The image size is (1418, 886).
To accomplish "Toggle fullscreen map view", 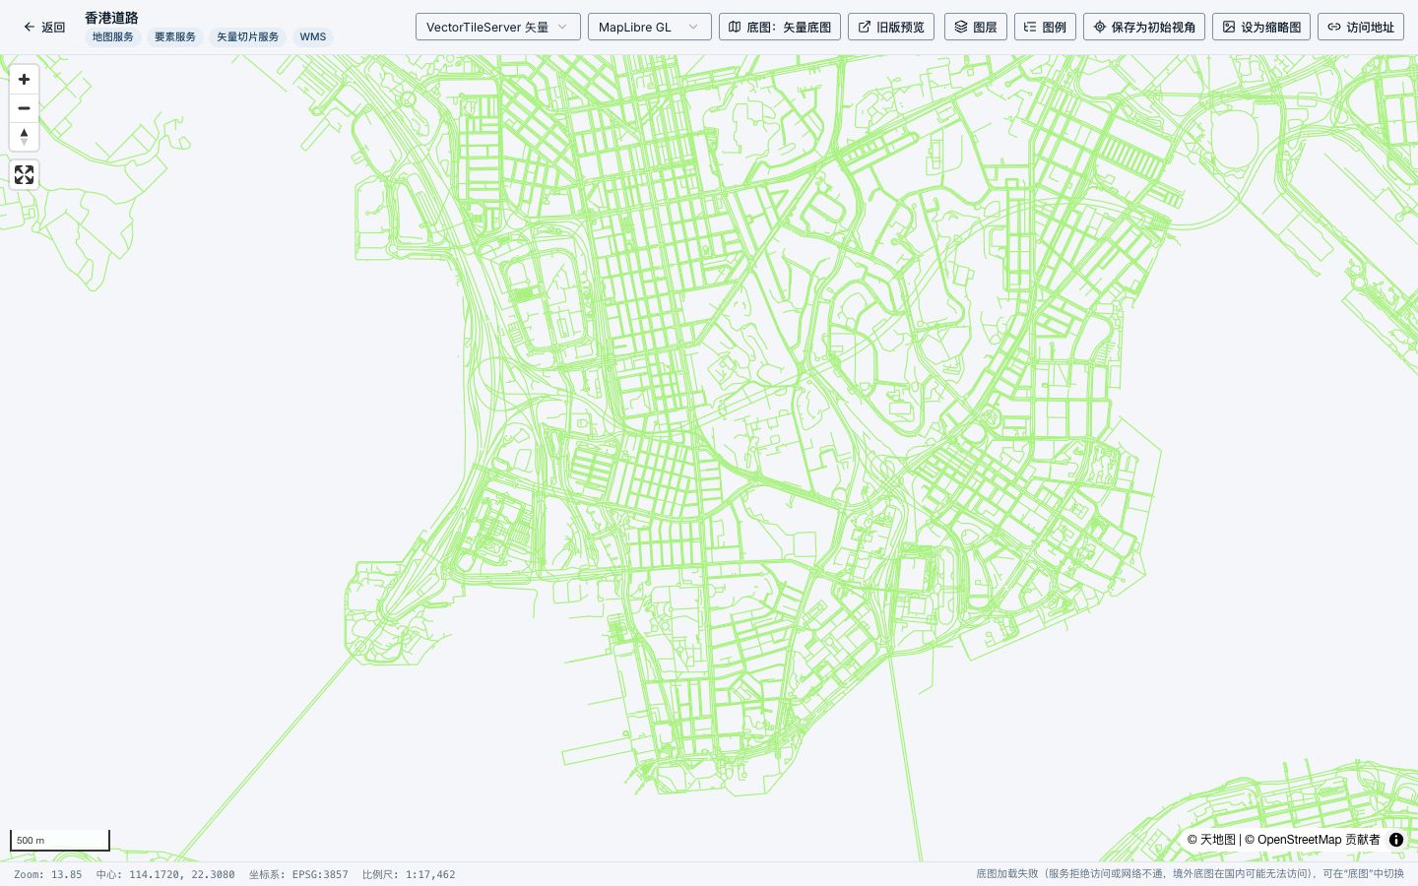I will [24, 175].
